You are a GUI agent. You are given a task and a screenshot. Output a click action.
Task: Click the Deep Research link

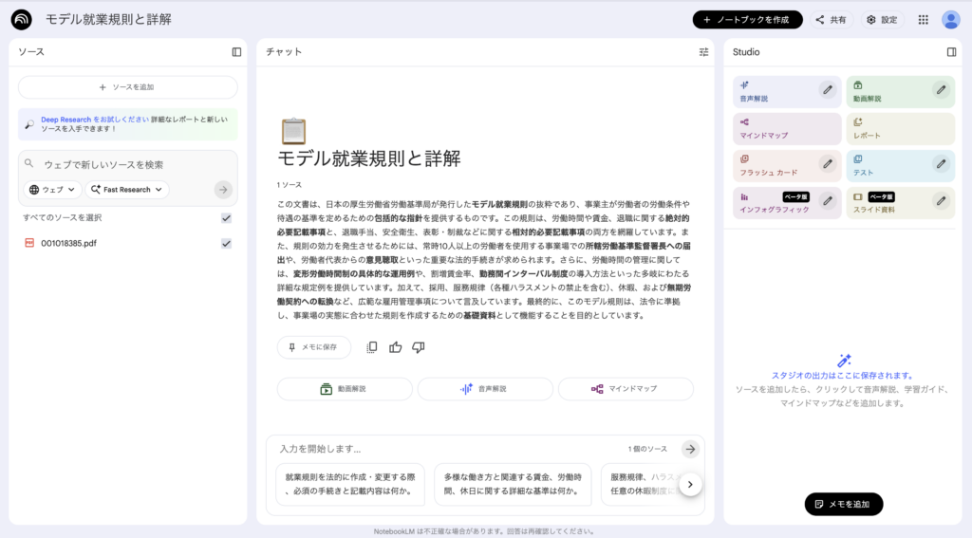[66, 120]
